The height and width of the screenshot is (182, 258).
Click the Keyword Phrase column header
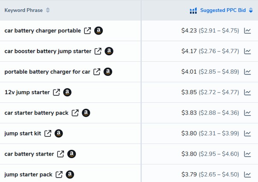23,10
